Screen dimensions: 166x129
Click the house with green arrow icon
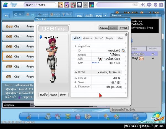point(107,117)
